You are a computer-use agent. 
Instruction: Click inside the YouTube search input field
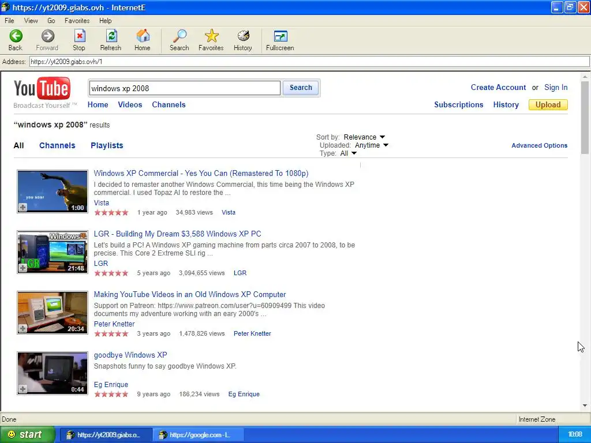tap(185, 88)
